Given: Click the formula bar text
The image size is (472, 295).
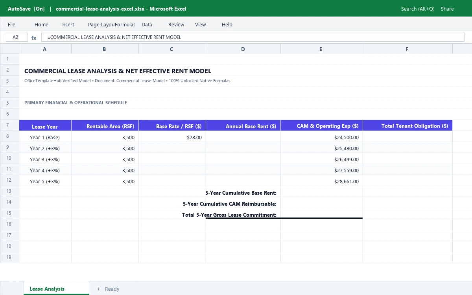Looking at the screenshot, I should 253,37.
